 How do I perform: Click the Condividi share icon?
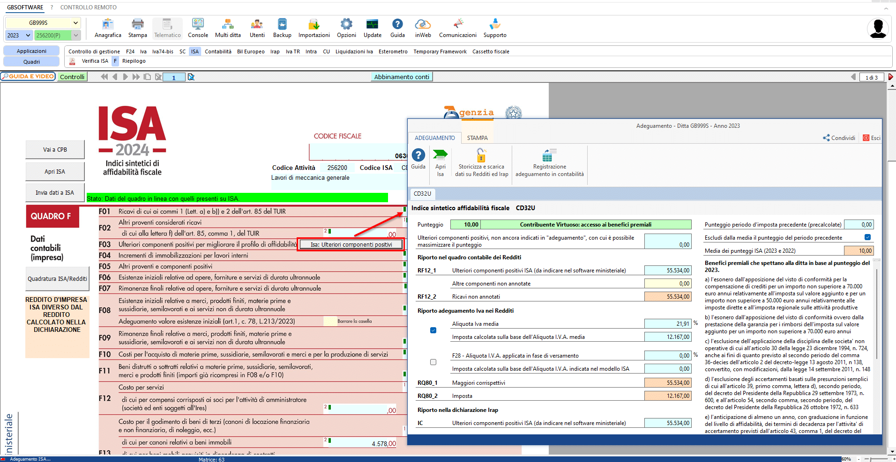[839, 138]
